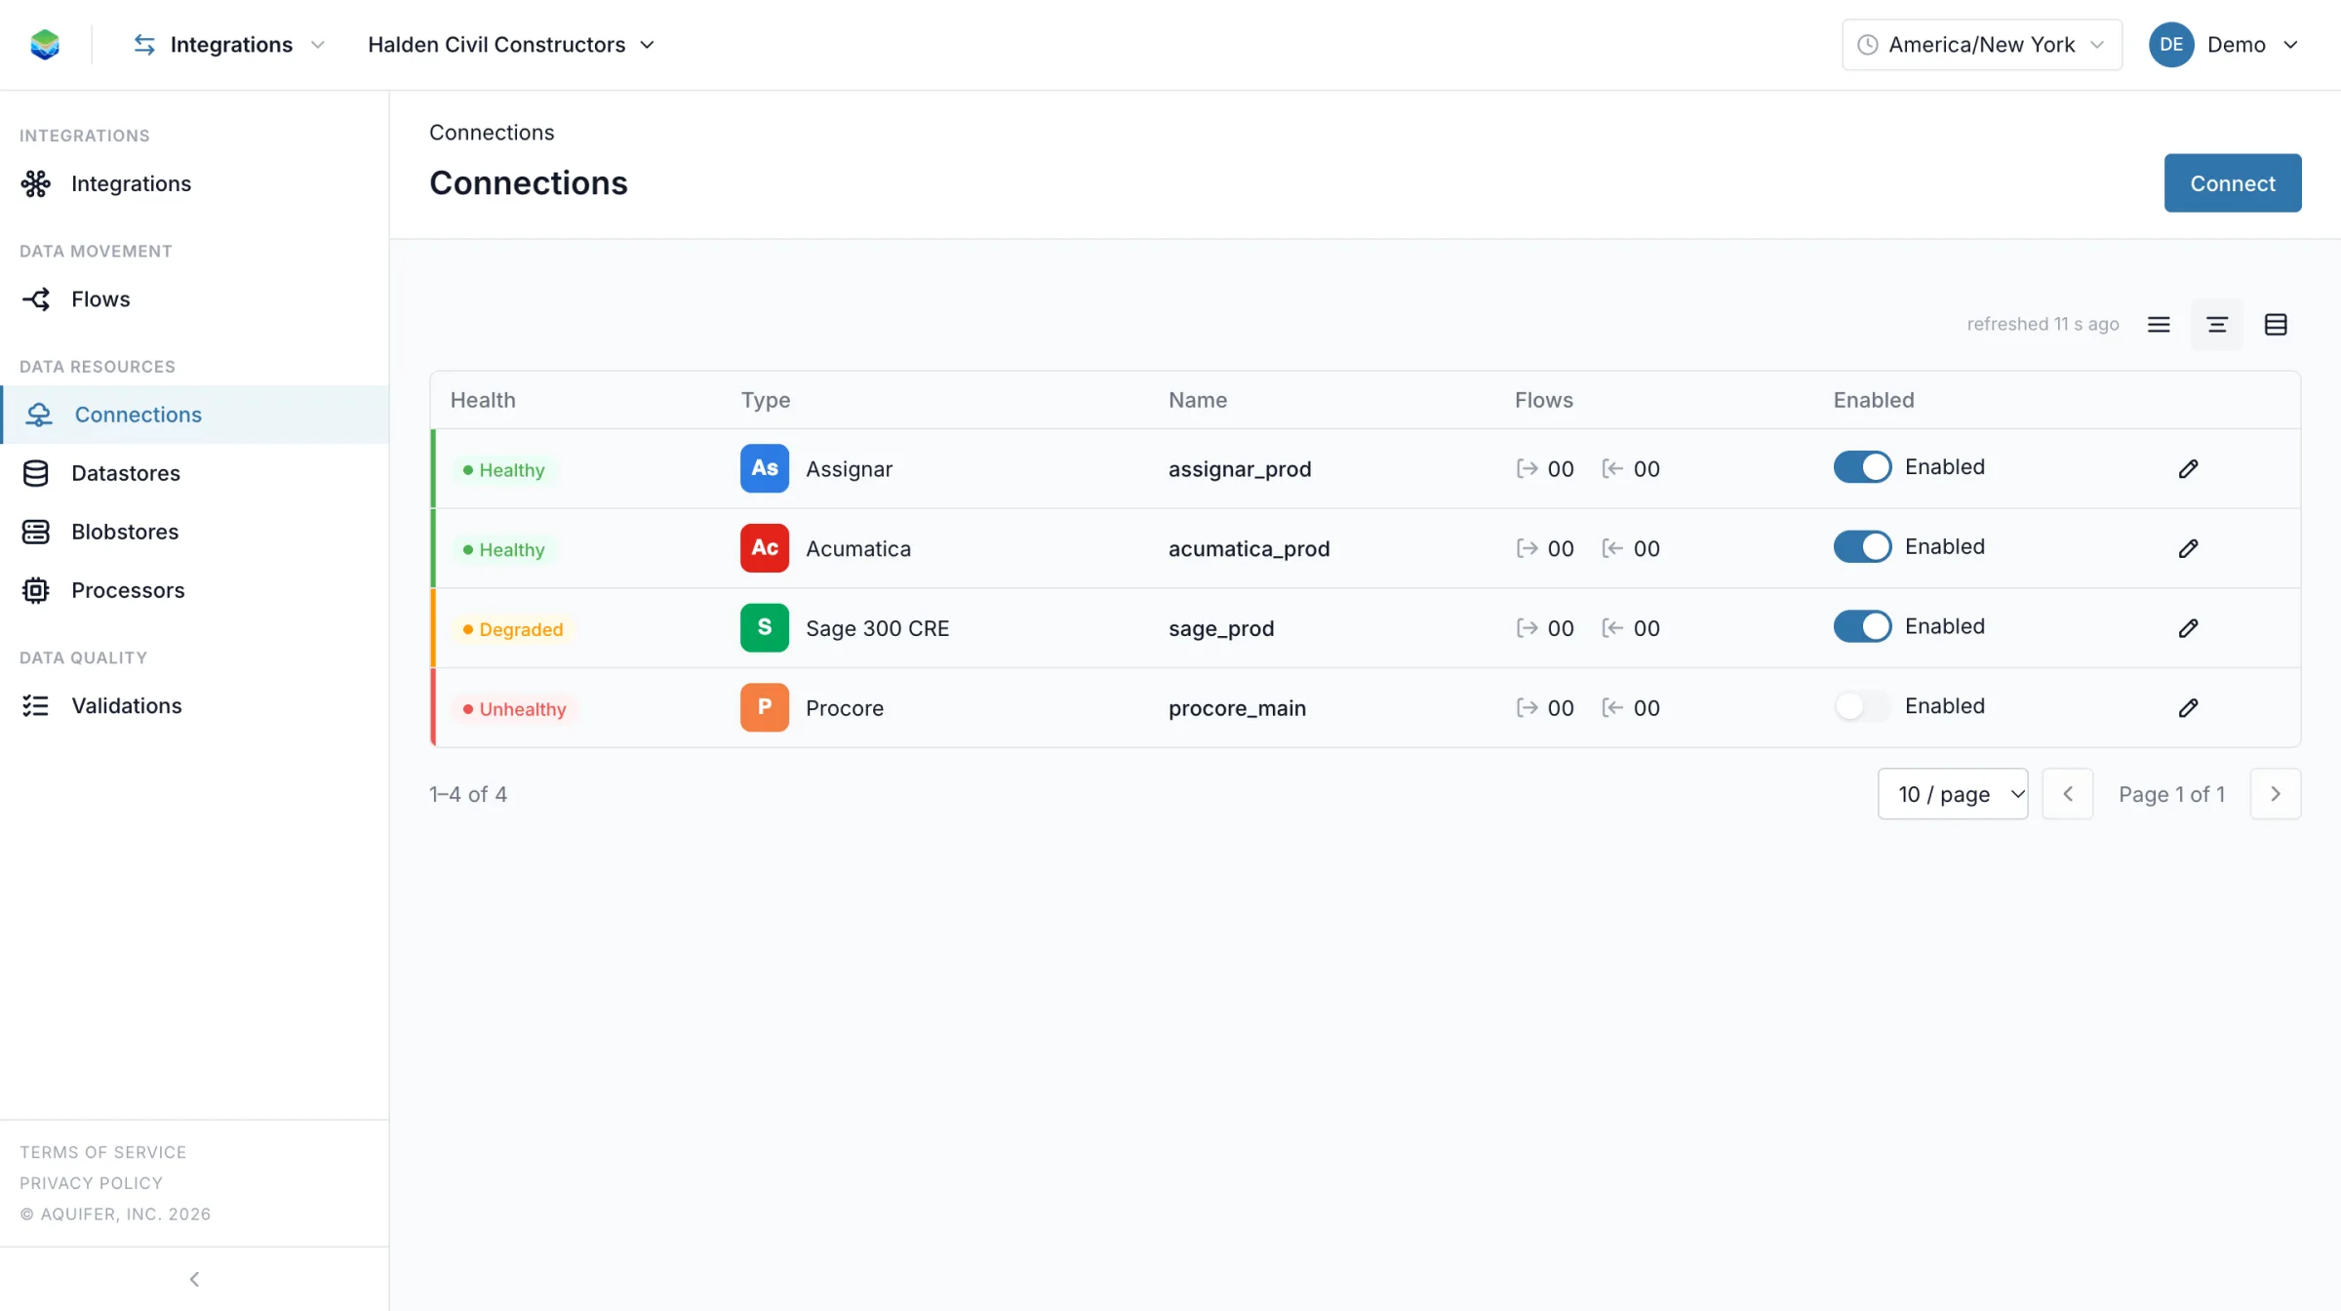This screenshot has height=1311, width=2341.
Task: Select the centered medium density icon
Action: coord(2217,325)
